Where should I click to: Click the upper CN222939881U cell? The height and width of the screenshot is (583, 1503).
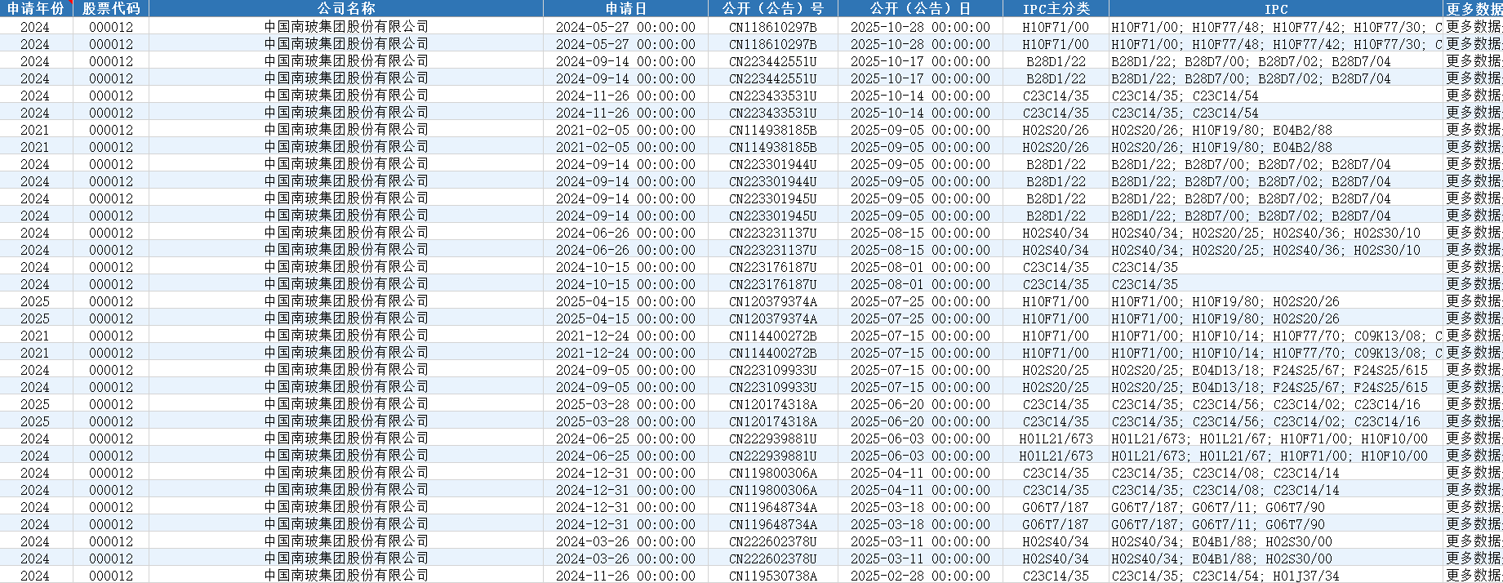coord(773,438)
